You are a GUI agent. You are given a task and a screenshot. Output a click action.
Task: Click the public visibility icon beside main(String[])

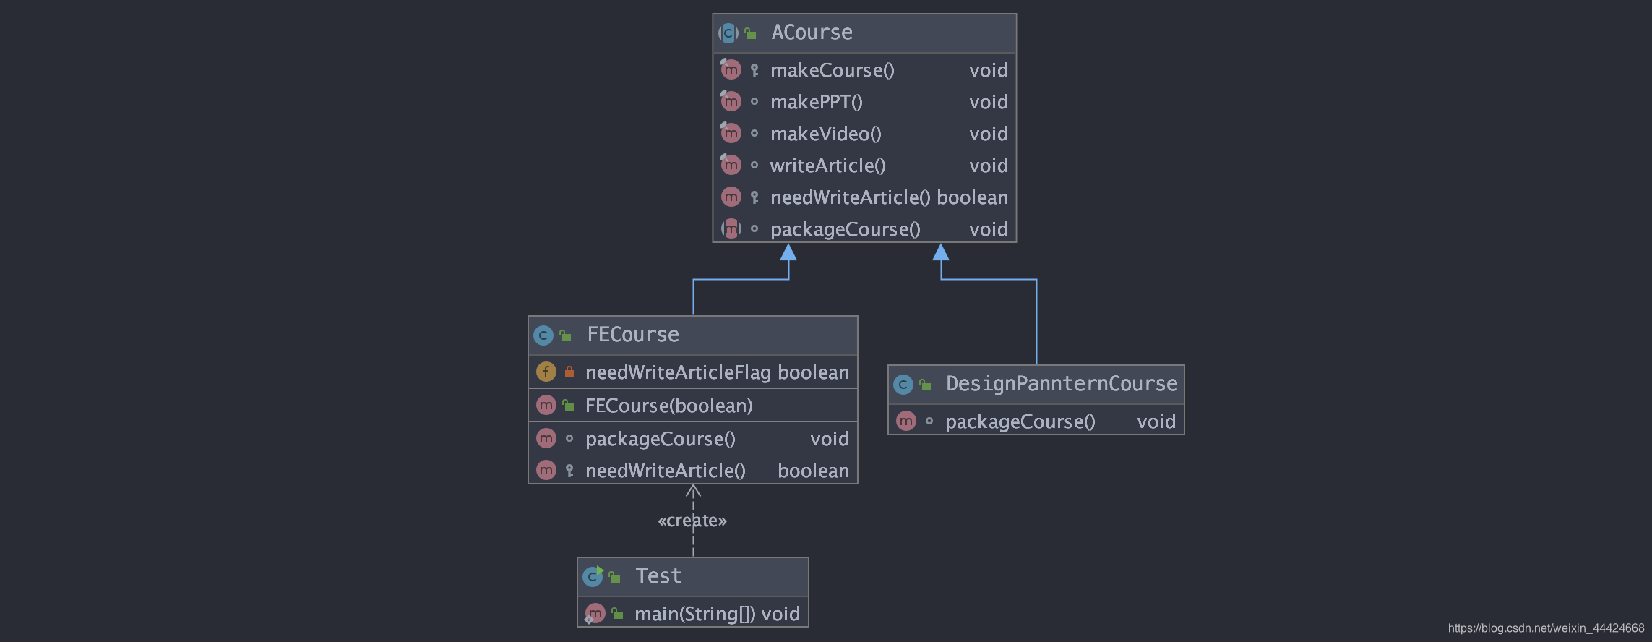pyautogui.click(x=618, y=613)
